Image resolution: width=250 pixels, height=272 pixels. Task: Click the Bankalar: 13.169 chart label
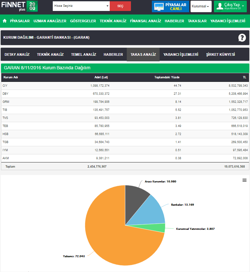182,205
